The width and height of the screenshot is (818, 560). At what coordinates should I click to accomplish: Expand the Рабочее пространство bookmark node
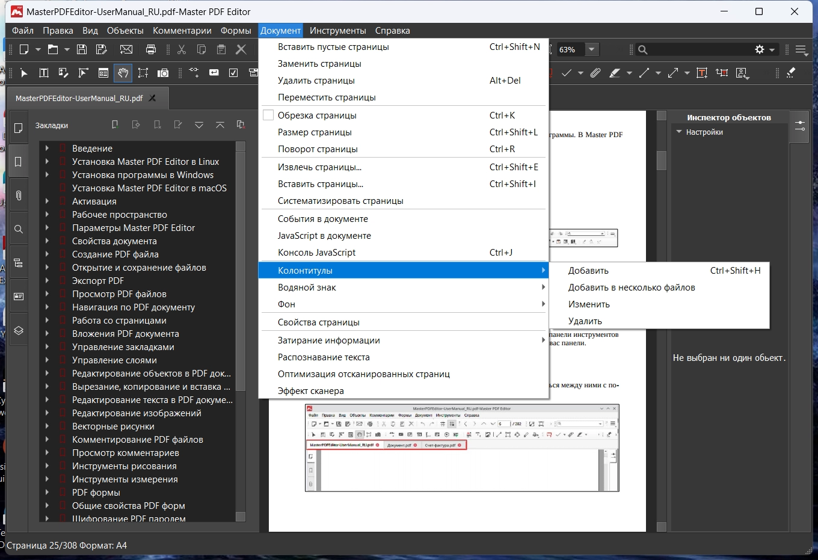47,214
